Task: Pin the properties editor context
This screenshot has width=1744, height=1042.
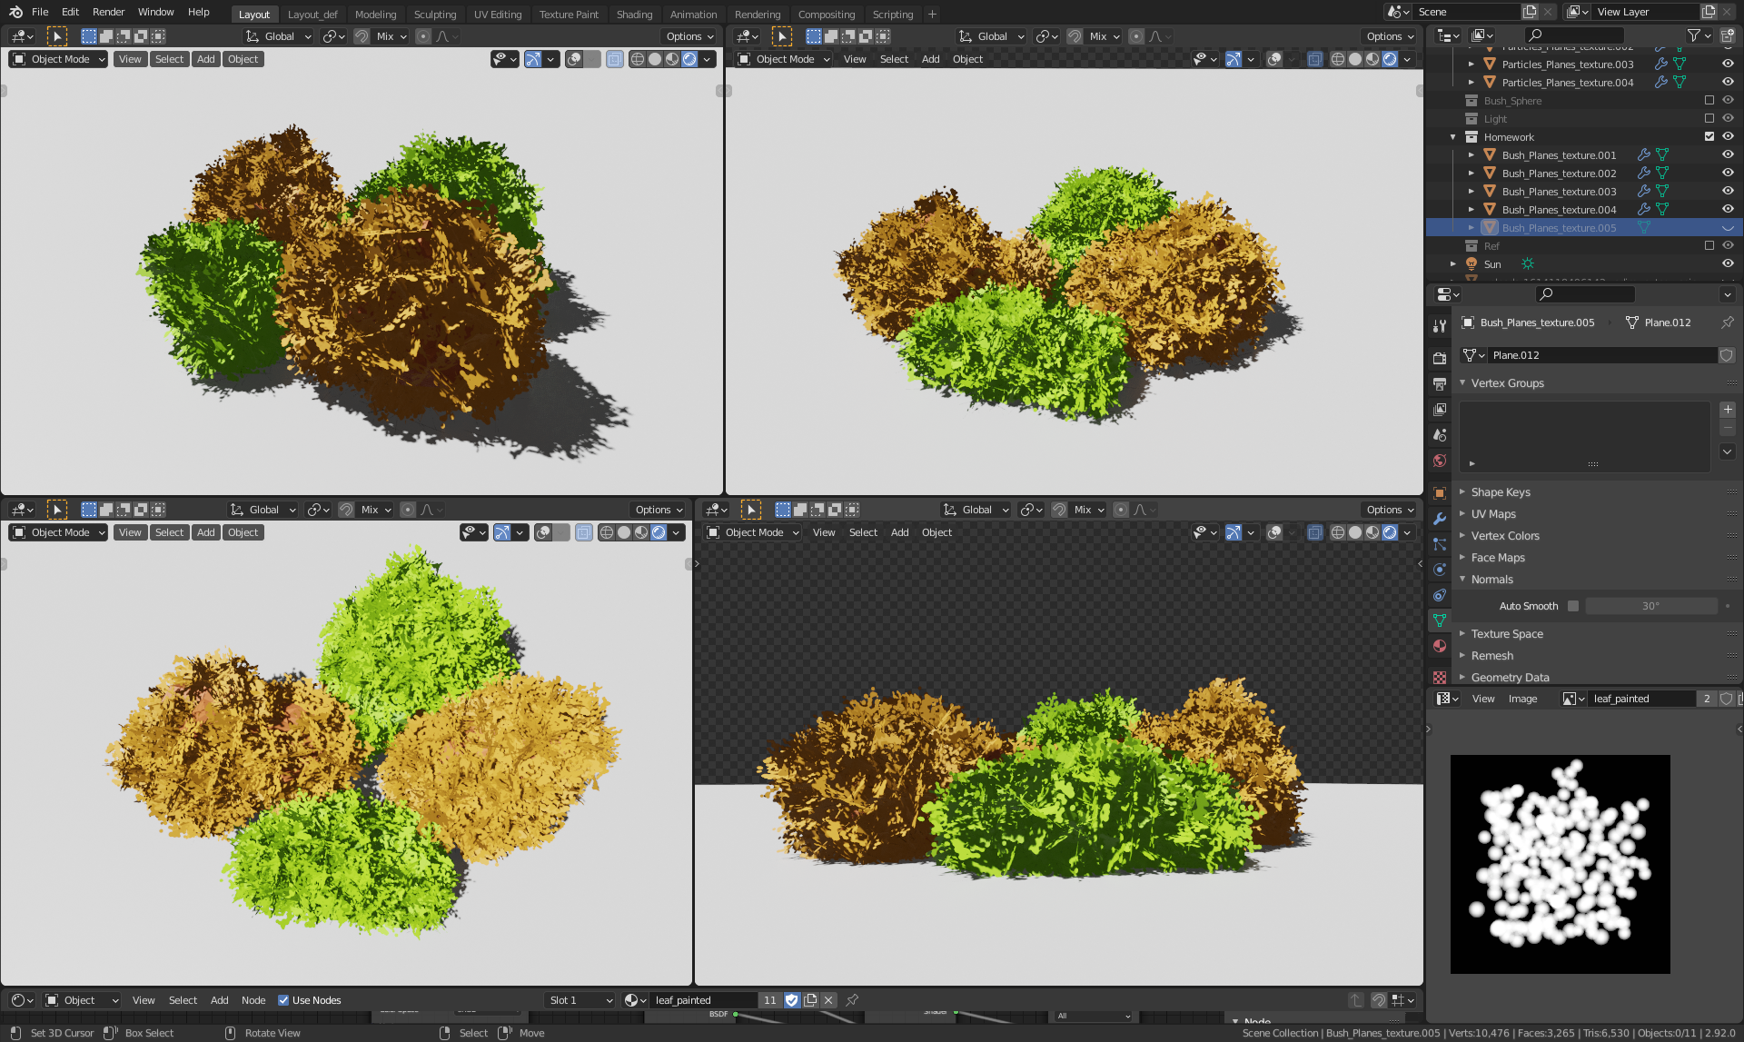Action: pyautogui.click(x=1727, y=323)
